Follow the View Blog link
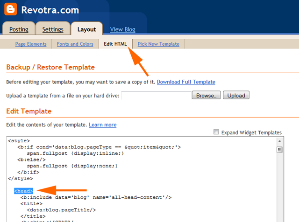The width and height of the screenshot is (299, 222). pos(122,29)
